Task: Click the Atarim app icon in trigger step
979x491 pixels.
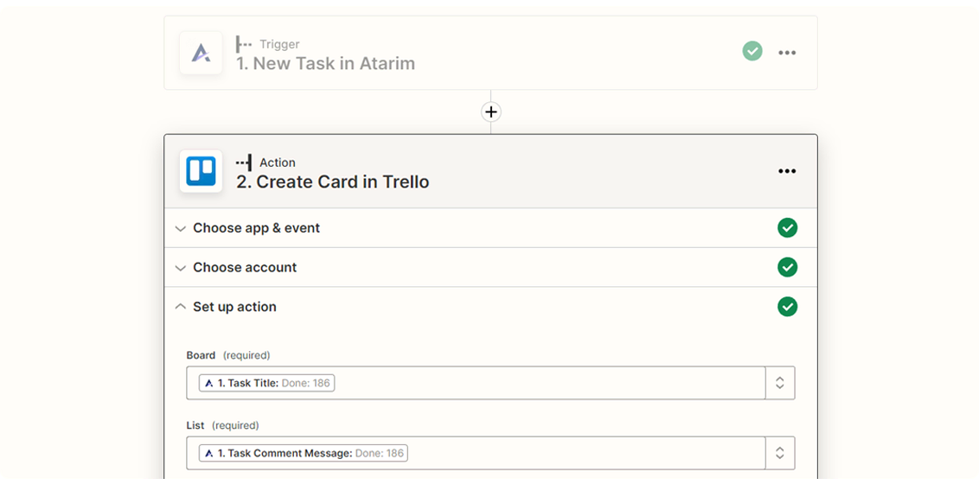Action: point(201,54)
